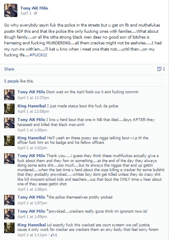Click the thumbs-up icon on the 1:11pm comment
Screen dimensions: 169x240
pyautogui.click(x=53, y=235)
